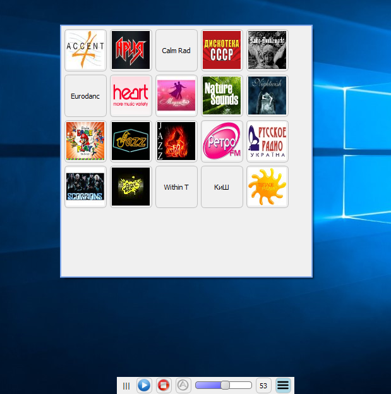
Task: Open the Radio Game Play Mario tile
Action: (85, 141)
